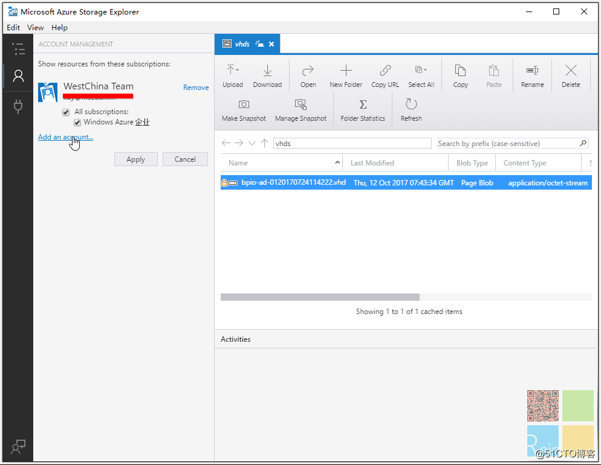Toggle the Windows Azure 企业 subscription checkbox
The width and height of the screenshot is (601, 465).
[77, 123]
